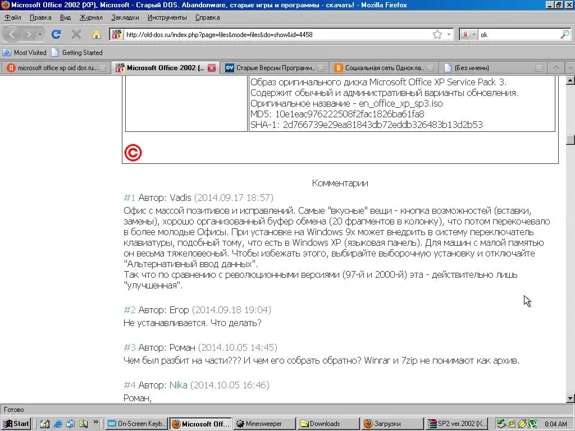The image size is (575, 431).
Task: Open the recent pages history dropdown
Action: pyautogui.click(x=40, y=34)
